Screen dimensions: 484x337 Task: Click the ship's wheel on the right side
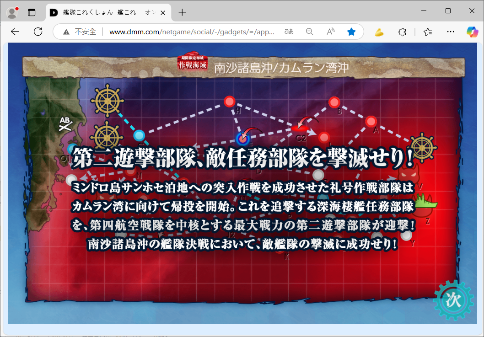click(423, 148)
